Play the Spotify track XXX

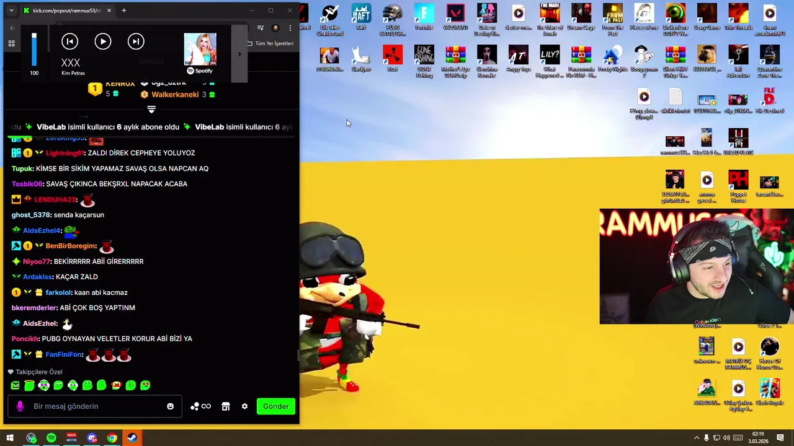click(103, 42)
